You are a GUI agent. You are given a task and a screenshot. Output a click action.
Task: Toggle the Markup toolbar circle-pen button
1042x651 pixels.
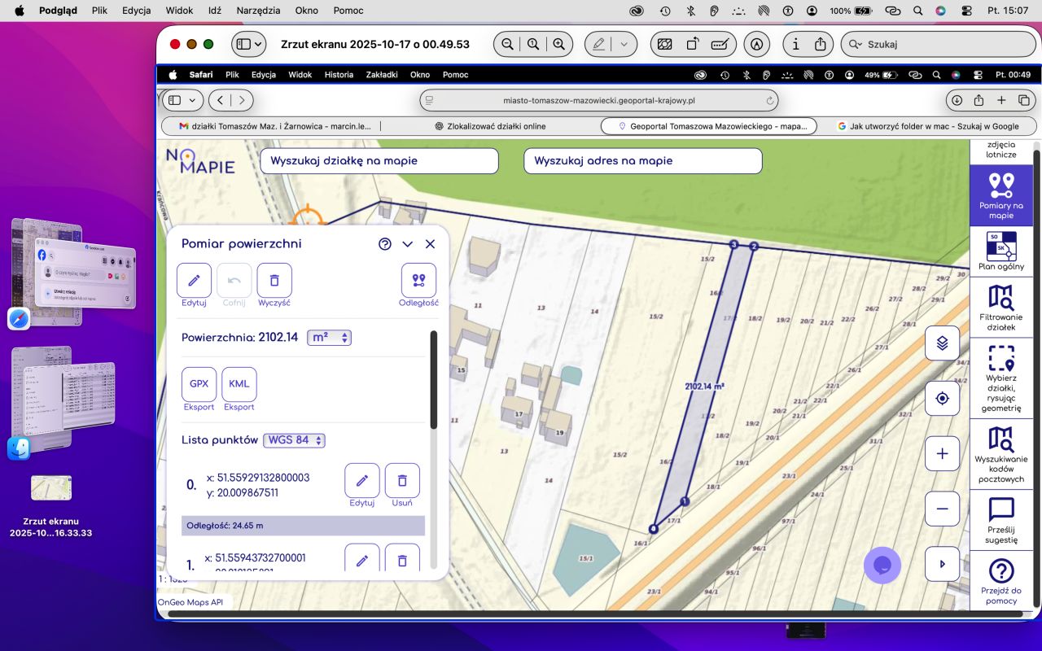point(756,44)
